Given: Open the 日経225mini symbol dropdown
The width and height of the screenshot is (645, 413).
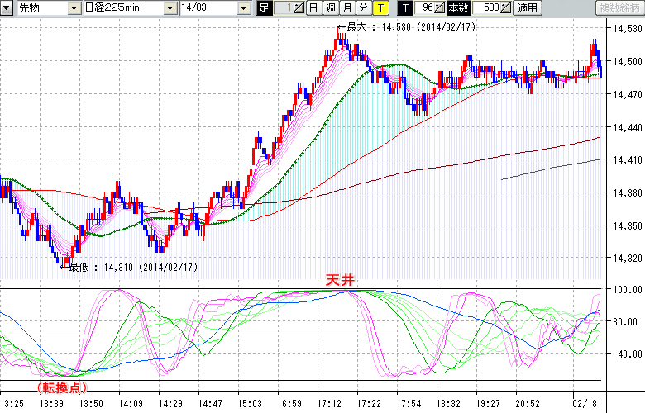Looking at the screenshot, I should click(x=170, y=7).
